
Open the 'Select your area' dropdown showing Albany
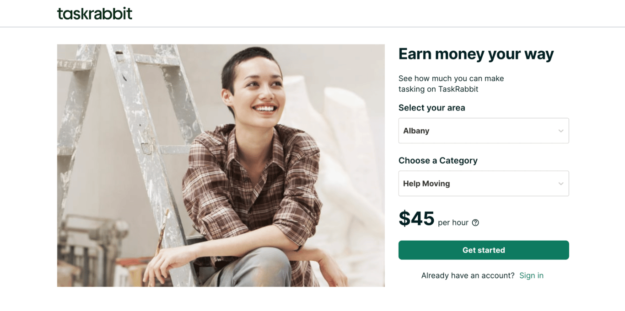point(484,131)
